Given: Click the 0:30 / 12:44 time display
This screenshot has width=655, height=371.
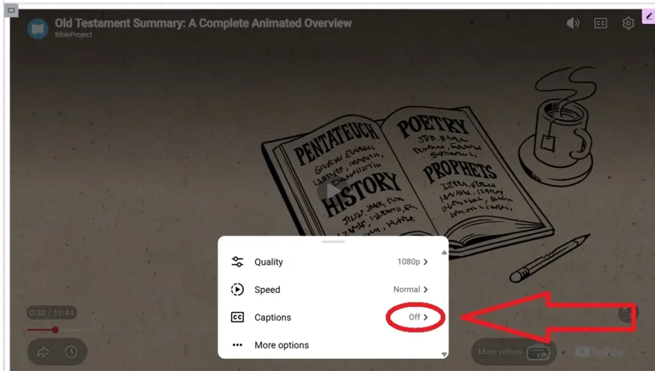Looking at the screenshot, I should 52,313.
